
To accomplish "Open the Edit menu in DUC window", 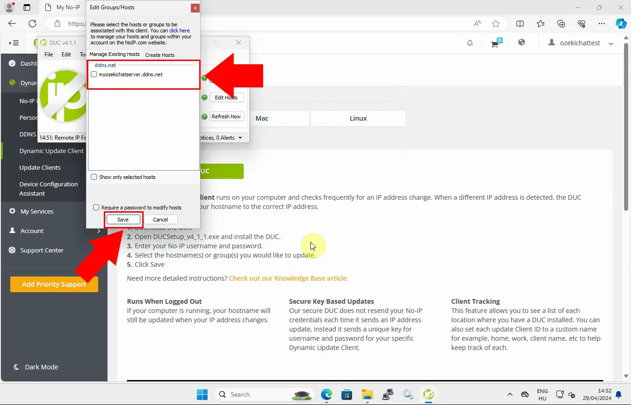I will pyautogui.click(x=66, y=55).
